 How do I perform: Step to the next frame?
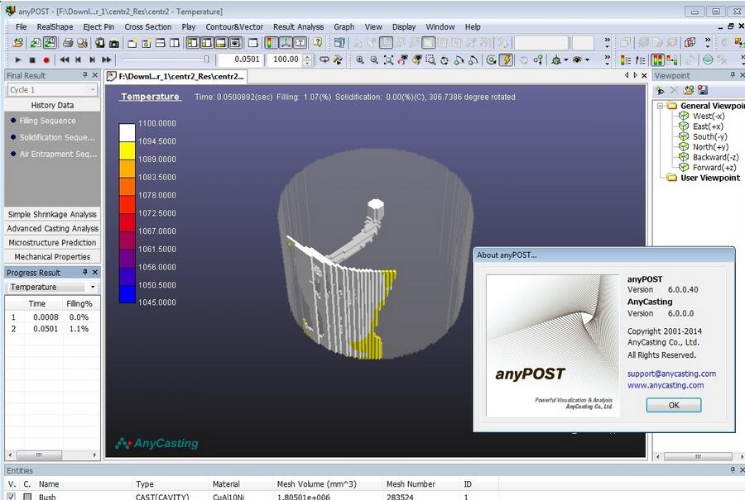click(x=92, y=60)
